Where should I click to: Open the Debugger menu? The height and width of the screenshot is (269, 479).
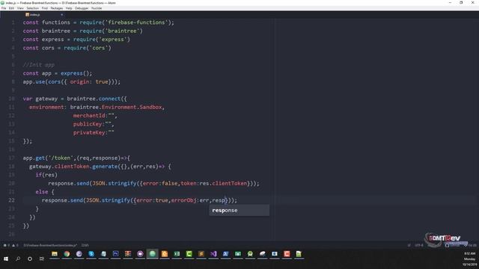point(82,8)
